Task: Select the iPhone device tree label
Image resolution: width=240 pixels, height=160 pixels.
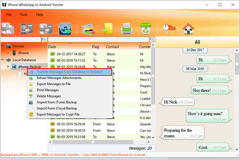Action: pos(23,53)
